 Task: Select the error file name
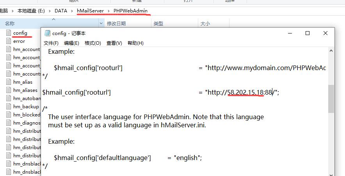coord(19,41)
